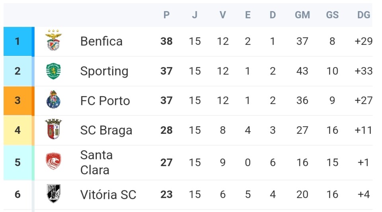Screen dimensions: 382x212
Task: Sort by J games played header
Action: click(195, 15)
